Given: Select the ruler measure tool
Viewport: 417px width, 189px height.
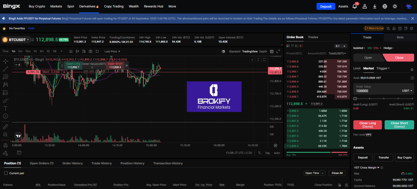Looking at the screenshot, I should (x=5, y=126).
